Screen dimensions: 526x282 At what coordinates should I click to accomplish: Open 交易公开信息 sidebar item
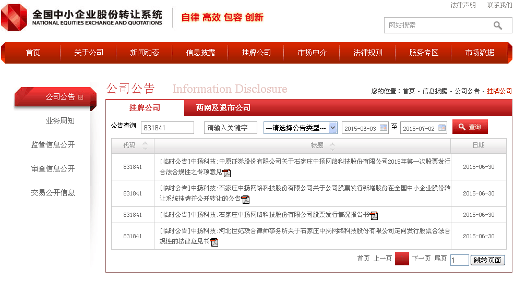point(53,193)
